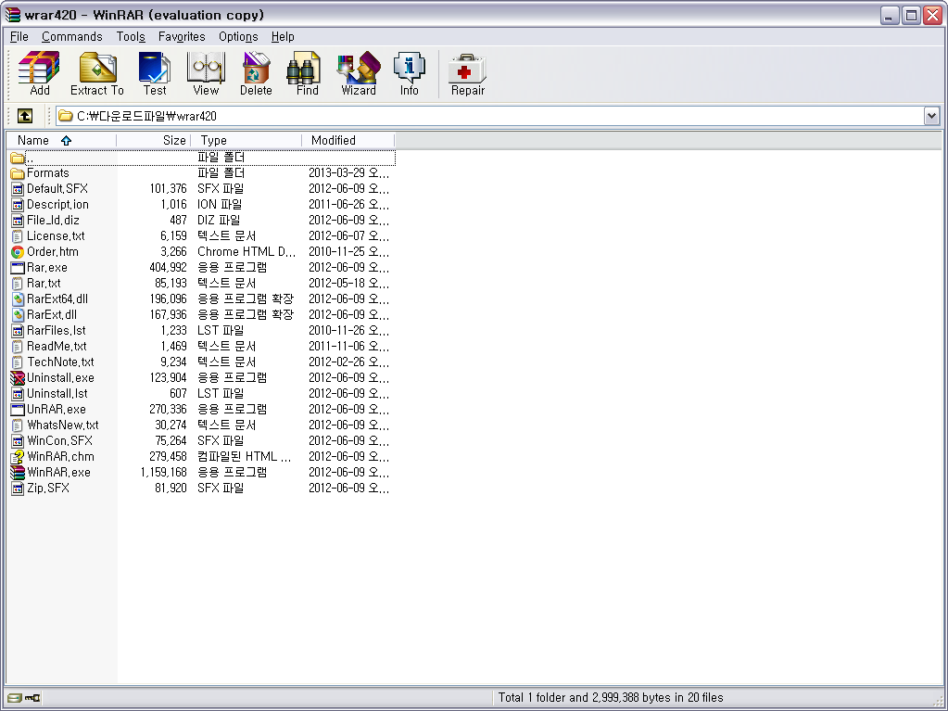Select ReadMe.txt file name
Viewport: 948px width, 711px height.
[57, 347]
